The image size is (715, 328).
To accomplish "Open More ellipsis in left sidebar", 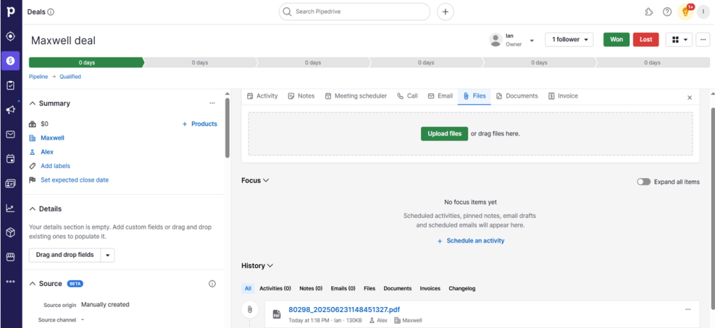I will point(10,281).
